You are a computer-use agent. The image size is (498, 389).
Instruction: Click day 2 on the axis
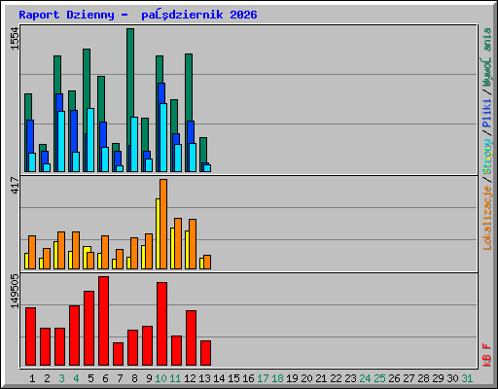tap(47, 378)
